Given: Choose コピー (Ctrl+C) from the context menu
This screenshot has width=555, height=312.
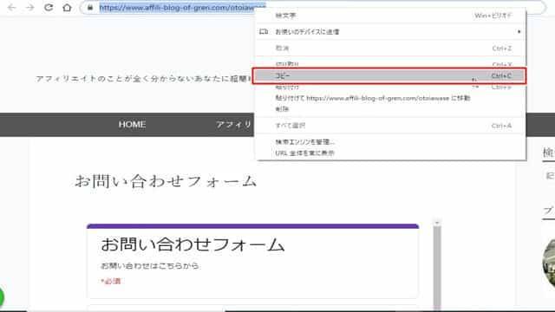Looking at the screenshot, I should [x=389, y=75].
